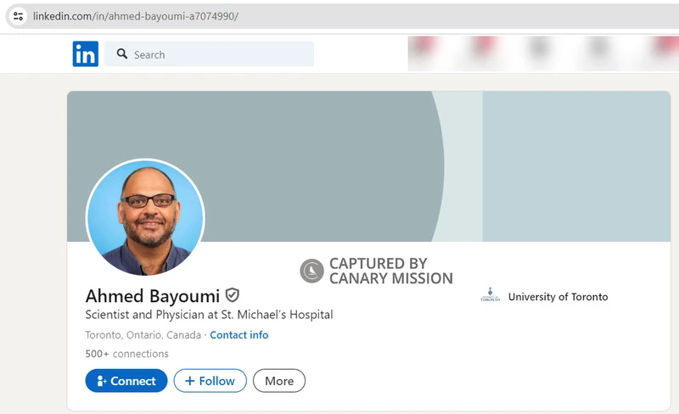This screenshot has height=414, width=679.
Task: Click the Toronto, Ontario, Canada location text
Action: click(143, 335)
